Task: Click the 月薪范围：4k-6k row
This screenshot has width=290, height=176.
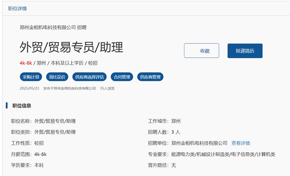Action: tap(29, 154)
